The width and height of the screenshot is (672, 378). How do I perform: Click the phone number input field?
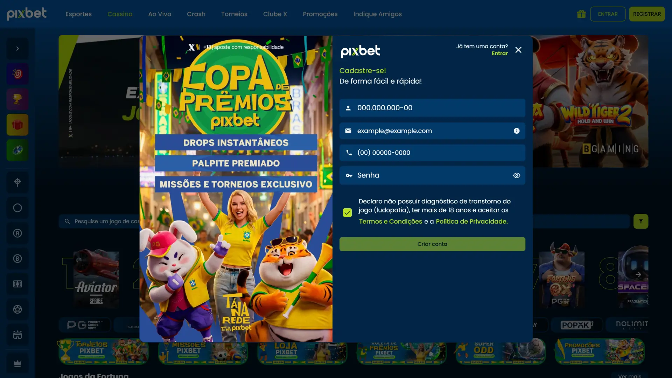tap(432, 153)
